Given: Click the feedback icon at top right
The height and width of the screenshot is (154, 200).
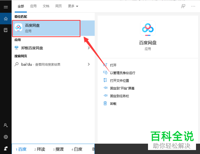Looking at the screenshot, I should pos(183,6).
